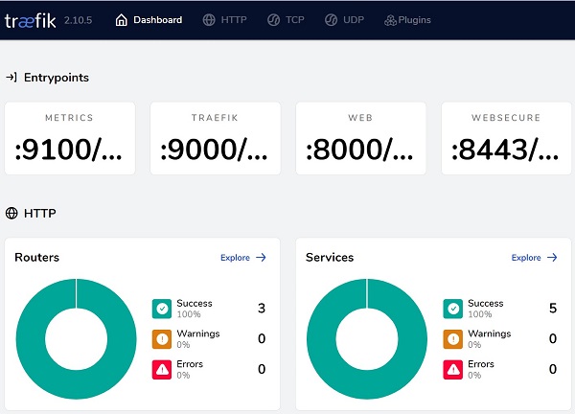Screen dimensions: 575x414
Task: Click the HTTP globe icon in navbar
Action: pyautogui.click(x=209, y=20)
